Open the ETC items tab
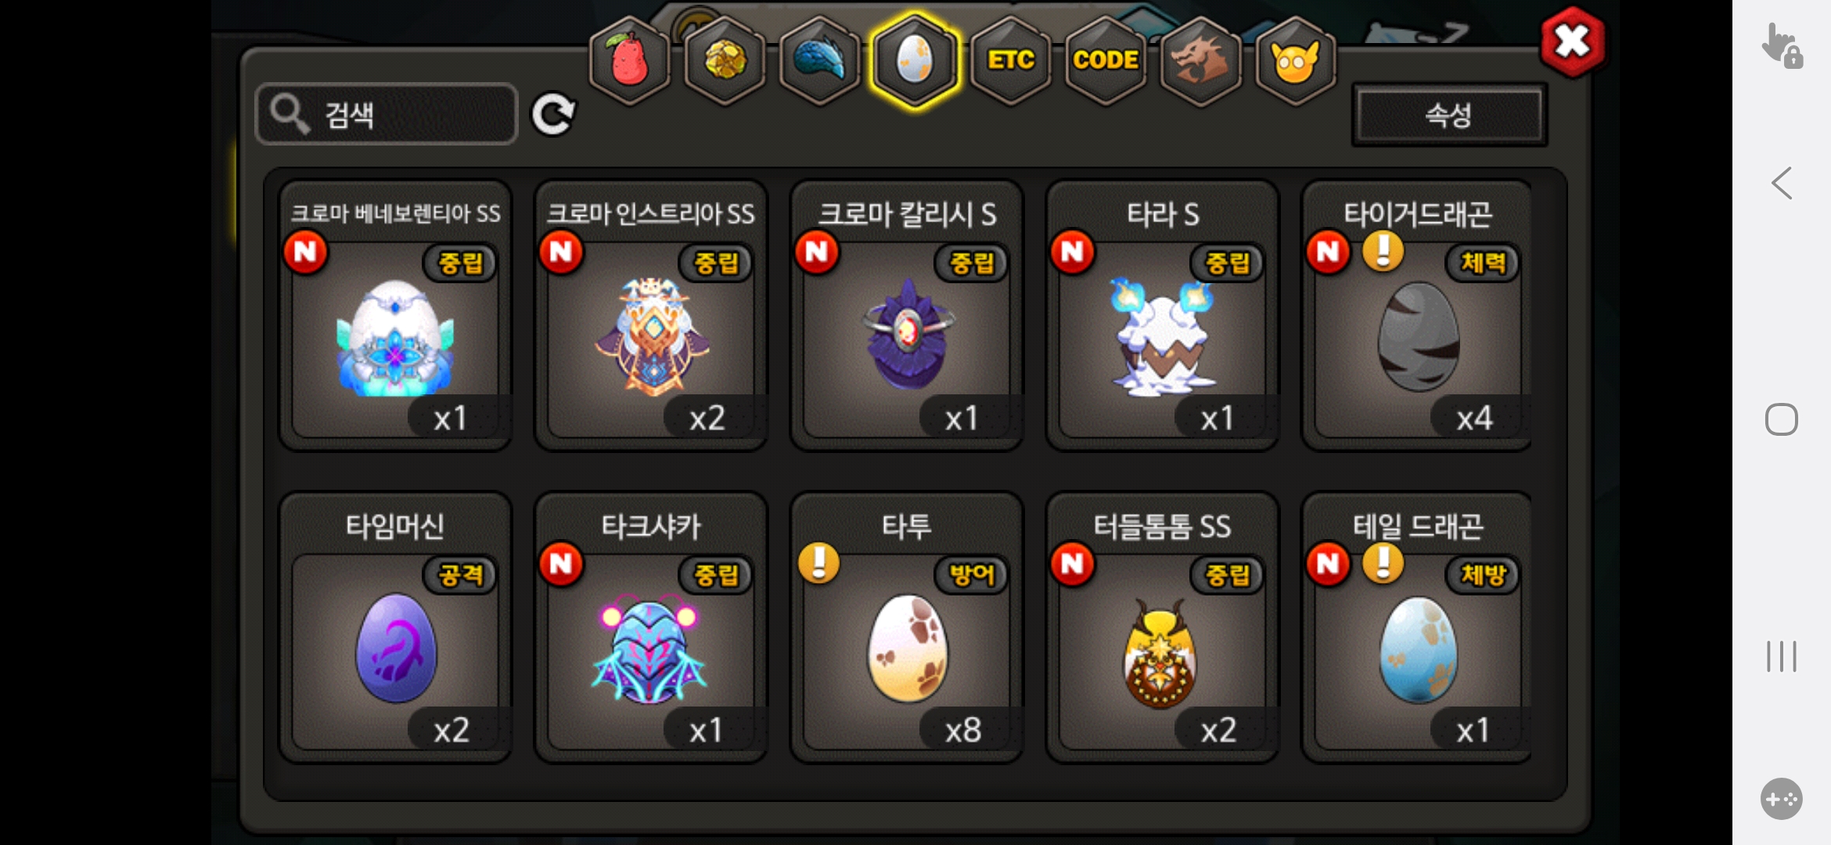Image resolution: width=1831 pixels, height=845 pixels. click(1011, 61)
